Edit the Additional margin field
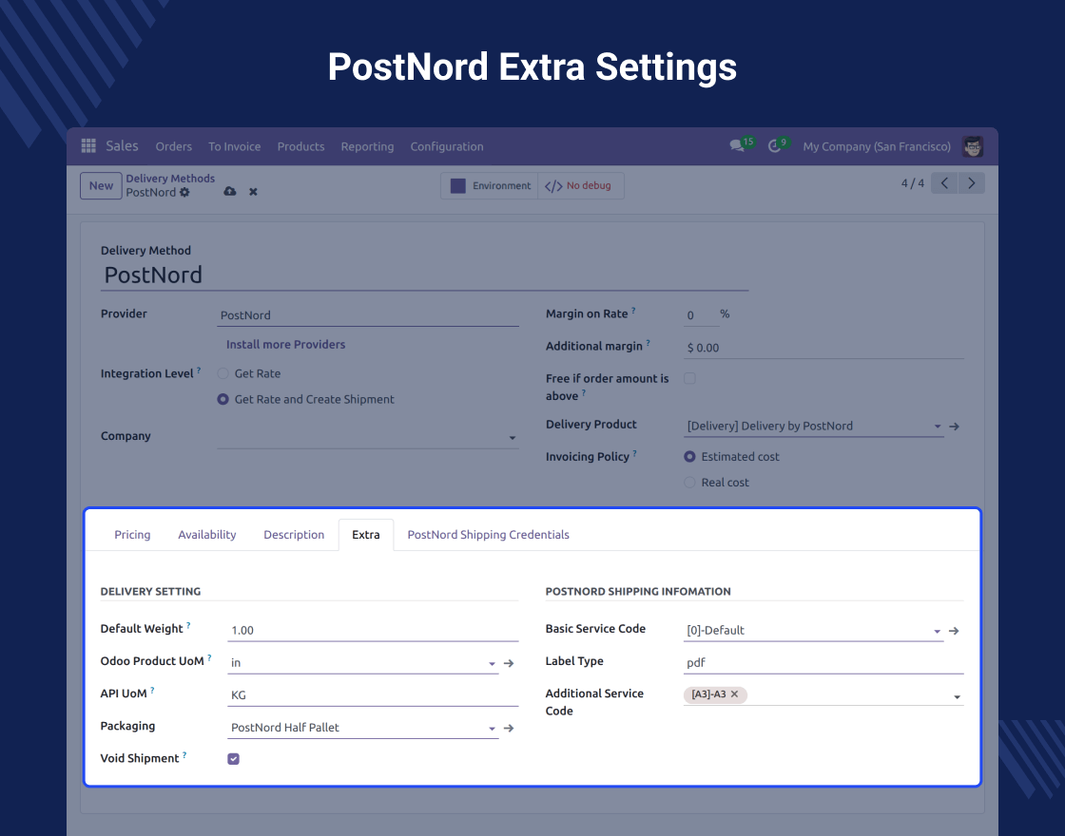 tap(823, 348)
